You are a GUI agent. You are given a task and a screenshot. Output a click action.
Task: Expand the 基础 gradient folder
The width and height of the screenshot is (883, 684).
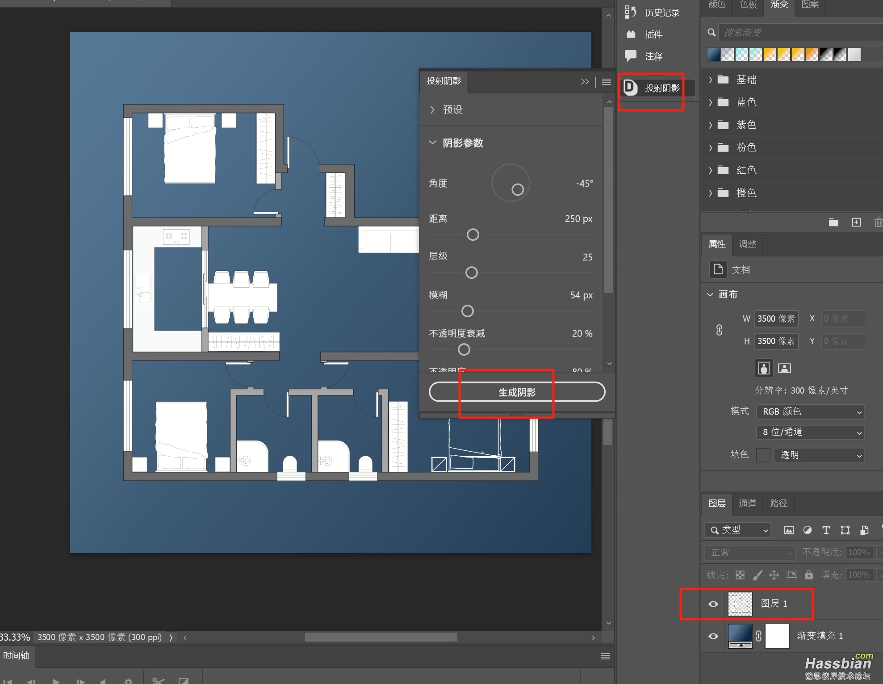coord(710,80)
